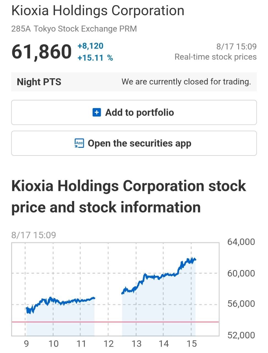
Task: Click 285A Tokyo Stock Exchange PRM text
Action: click(74, 29)
